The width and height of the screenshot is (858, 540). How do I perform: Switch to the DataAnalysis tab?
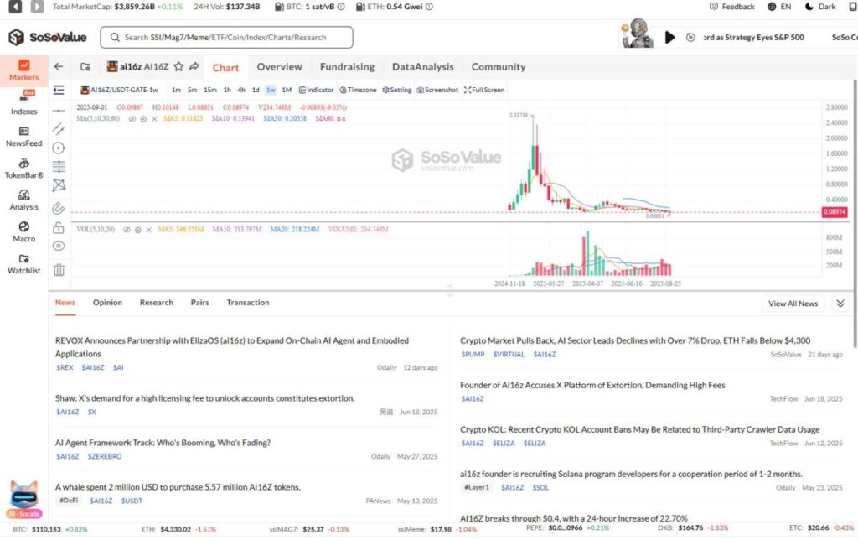pos(422,67)
